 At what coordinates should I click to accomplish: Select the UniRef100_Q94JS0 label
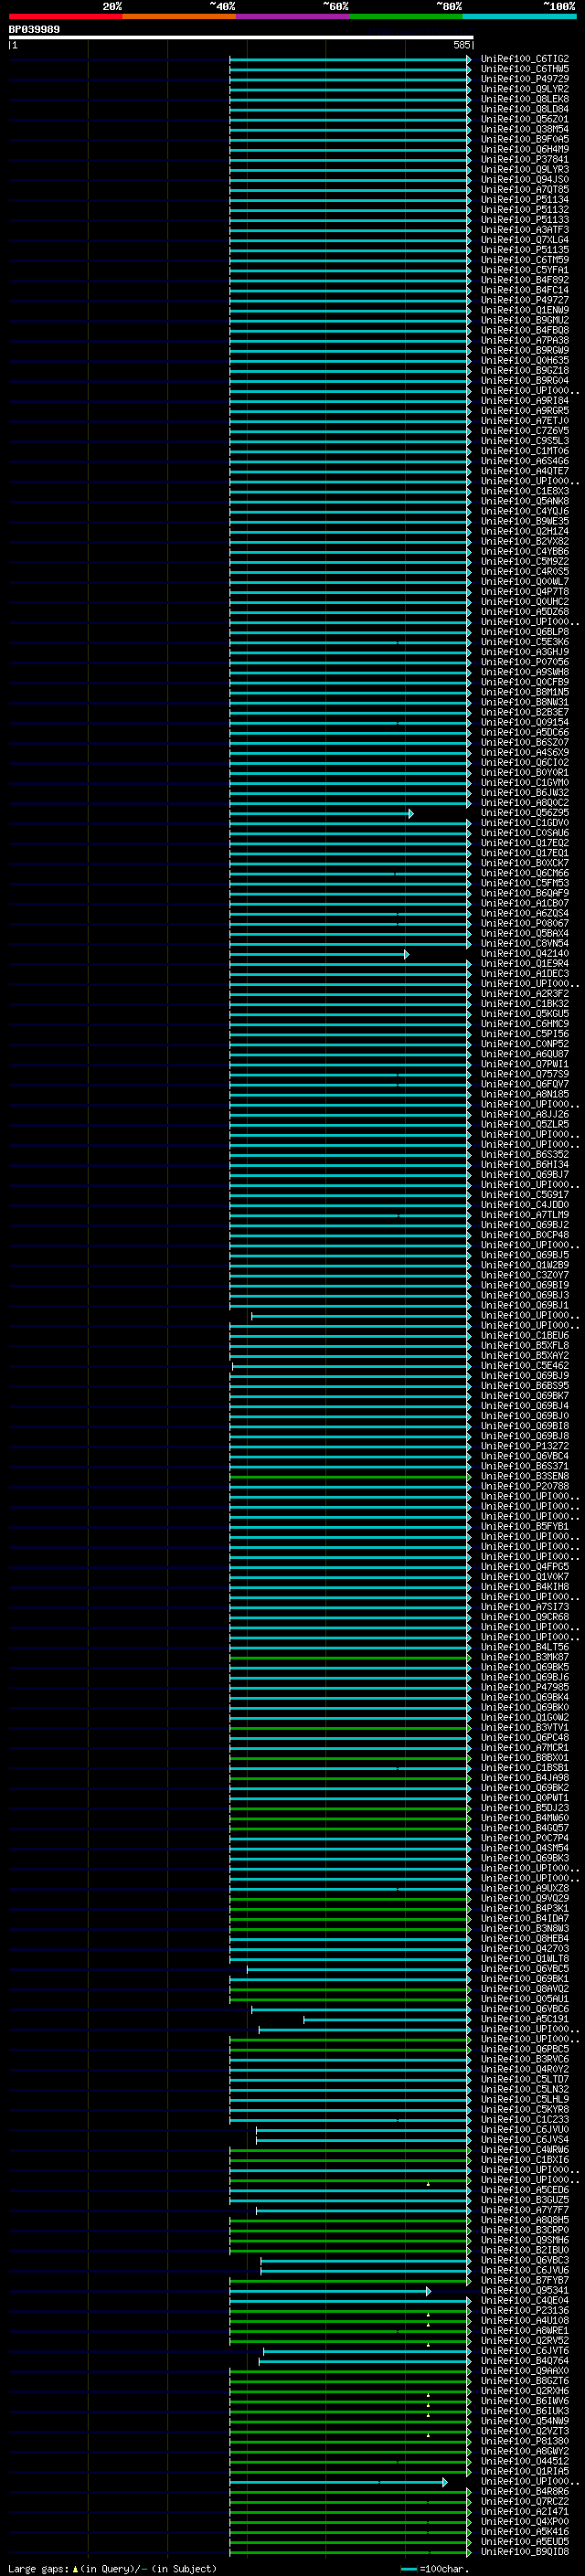(524, 179)
